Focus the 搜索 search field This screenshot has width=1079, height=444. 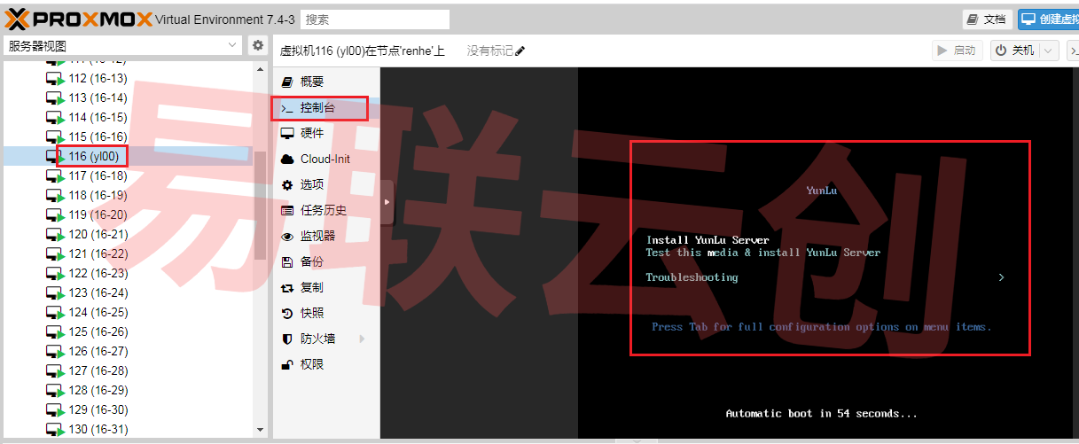click(375, 19)
